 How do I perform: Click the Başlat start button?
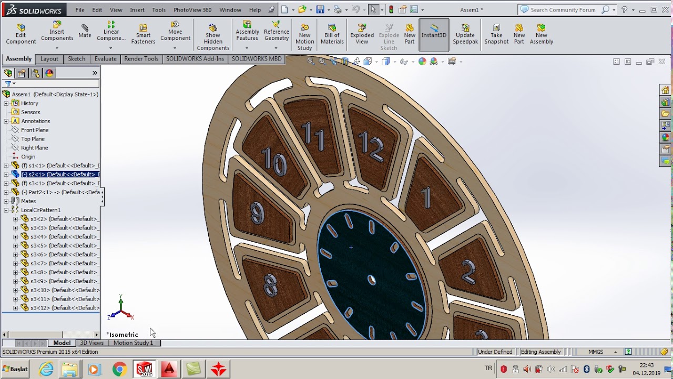coord(15,369)
